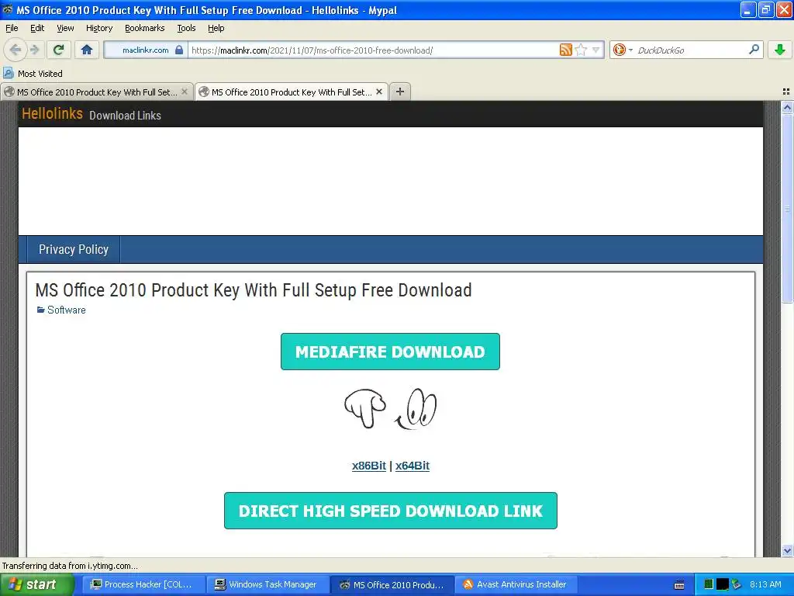Open the Edit menu
Viewport: 794px width, 596px height.
[x=37, y=28]
